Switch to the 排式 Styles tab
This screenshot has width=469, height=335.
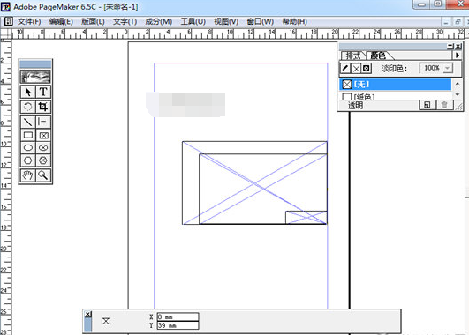353,56
